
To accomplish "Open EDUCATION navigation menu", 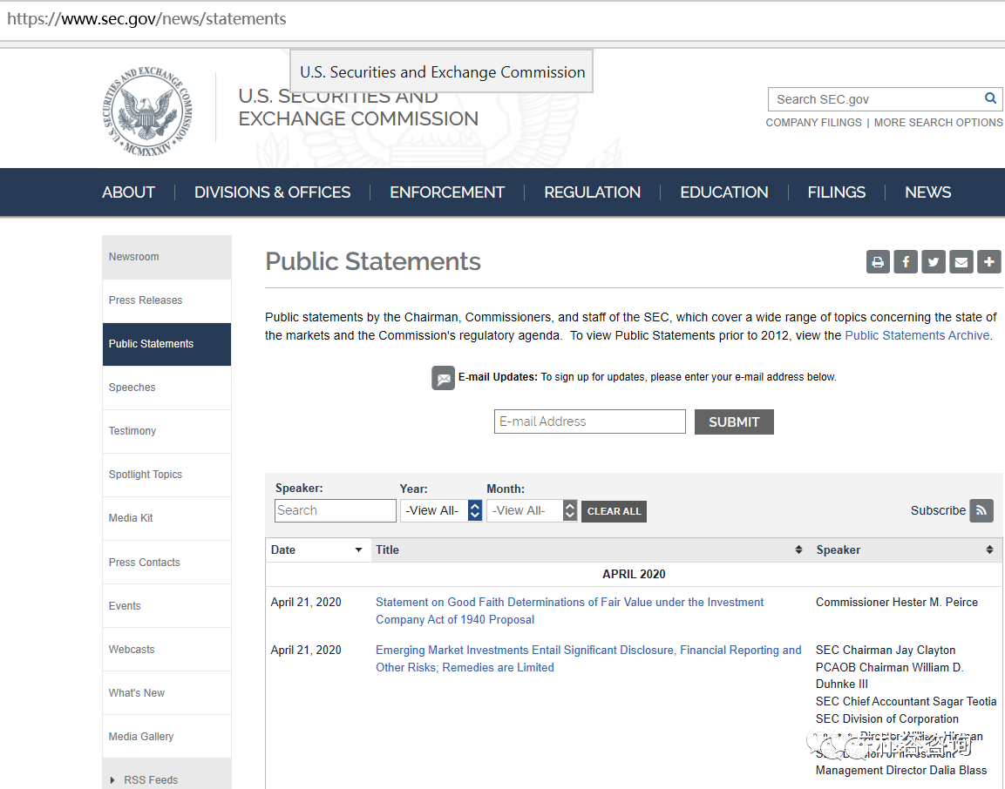I will pos(724,192).
